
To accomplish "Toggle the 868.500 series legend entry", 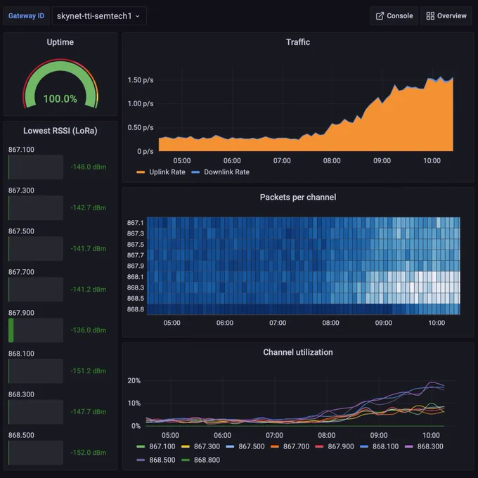I will click(x=156, y=460).
